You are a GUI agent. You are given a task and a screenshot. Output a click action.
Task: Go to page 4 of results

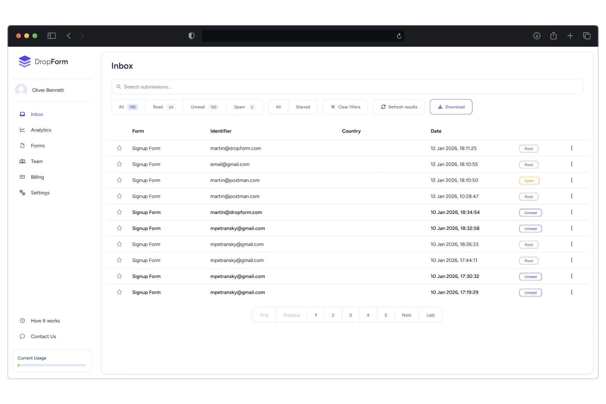coord(368,315)
